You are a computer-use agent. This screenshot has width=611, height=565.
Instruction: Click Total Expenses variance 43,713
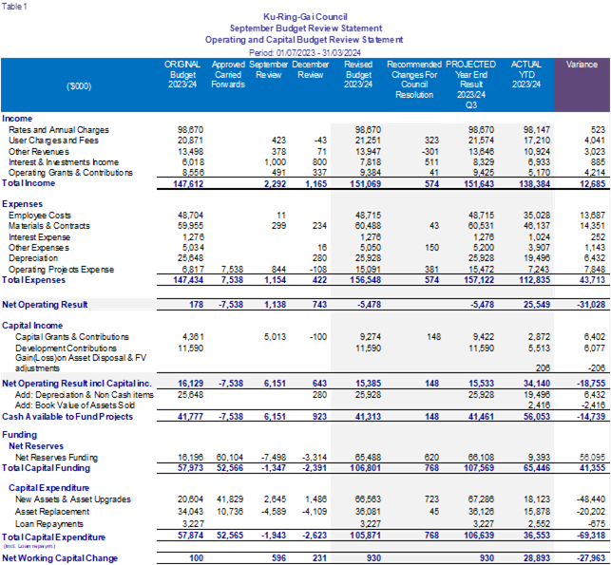click(592, 280)
